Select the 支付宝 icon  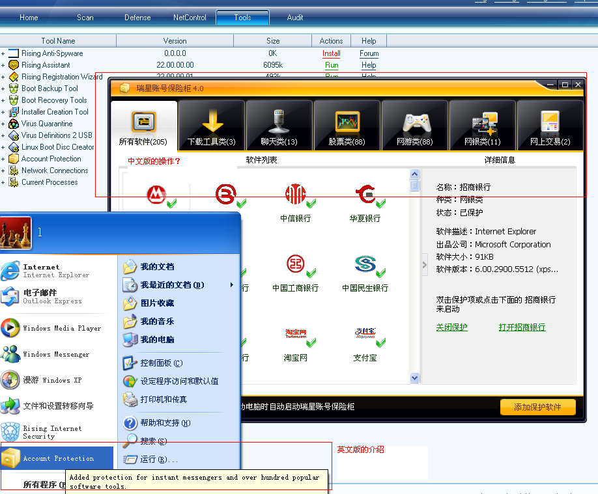pos(365,333)
